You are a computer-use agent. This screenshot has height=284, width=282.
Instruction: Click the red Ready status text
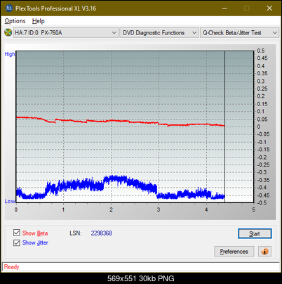click(x=11, y=267)
